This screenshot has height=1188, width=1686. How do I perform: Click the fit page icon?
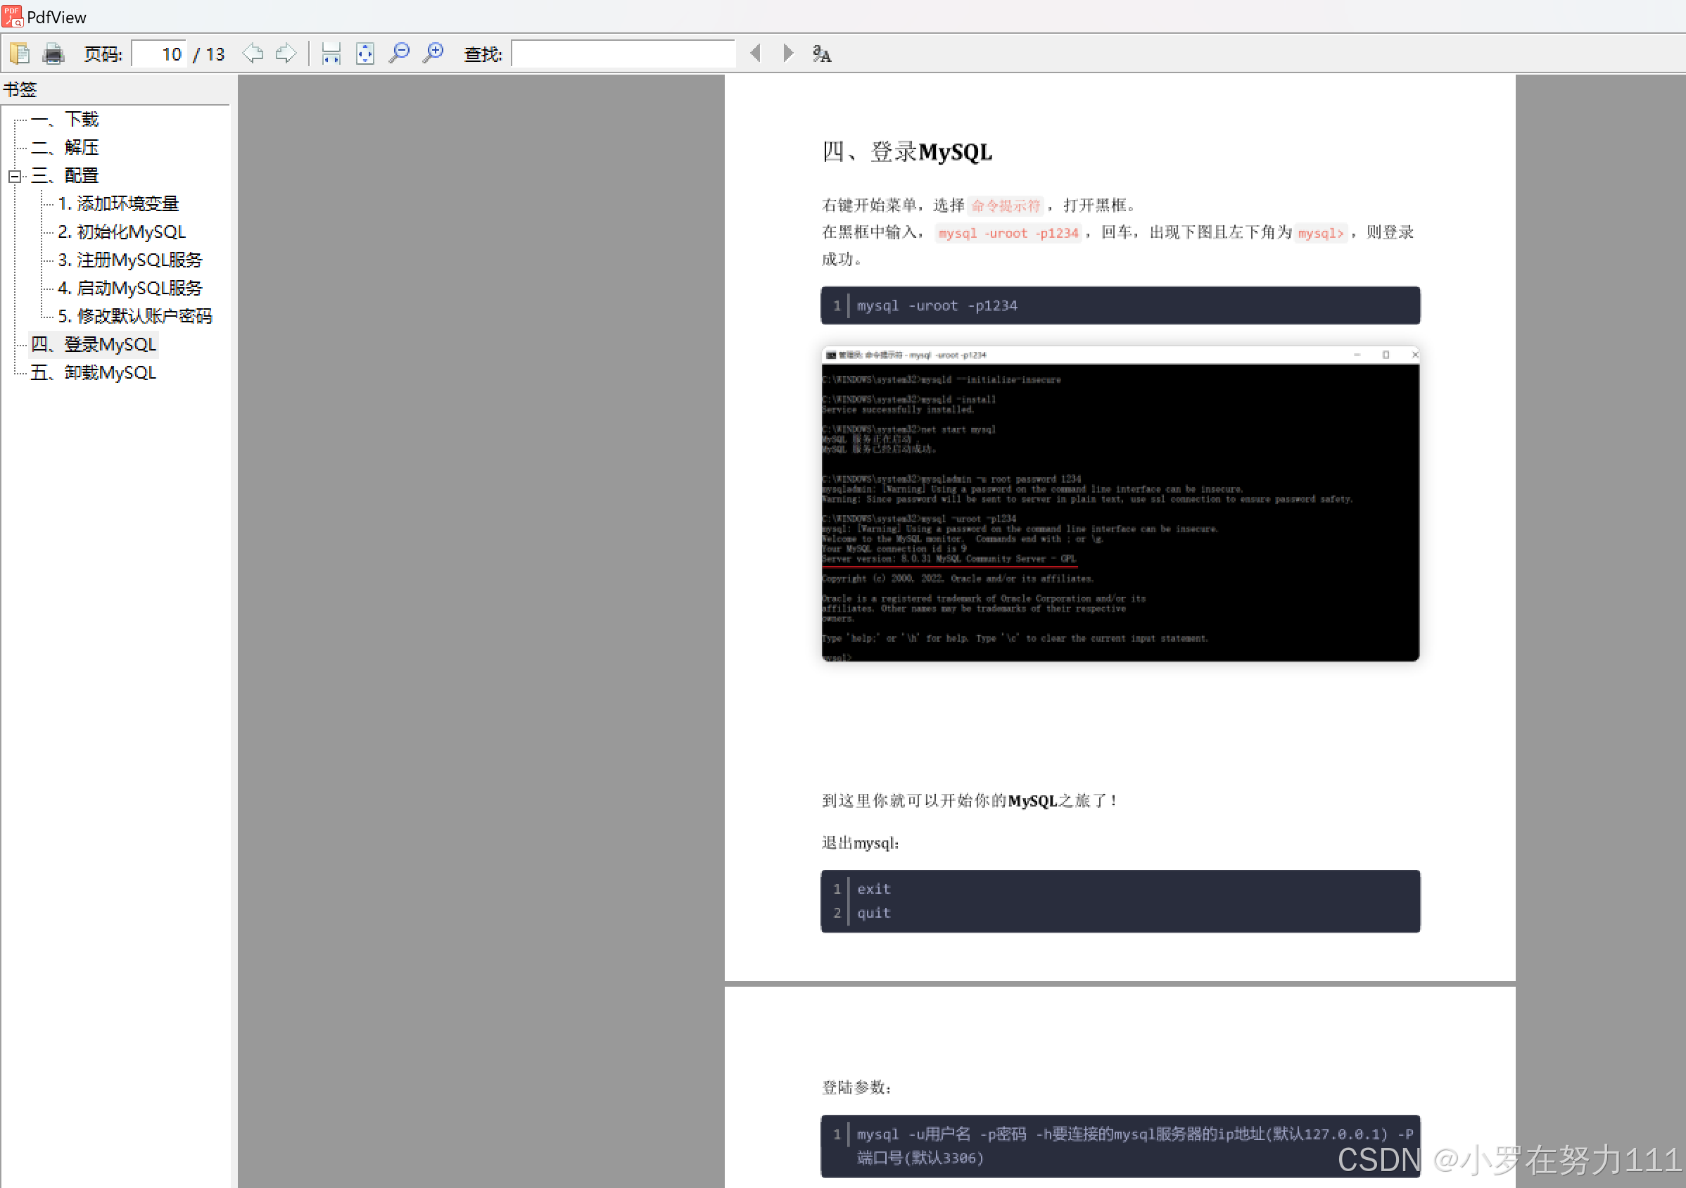(365, 53)
